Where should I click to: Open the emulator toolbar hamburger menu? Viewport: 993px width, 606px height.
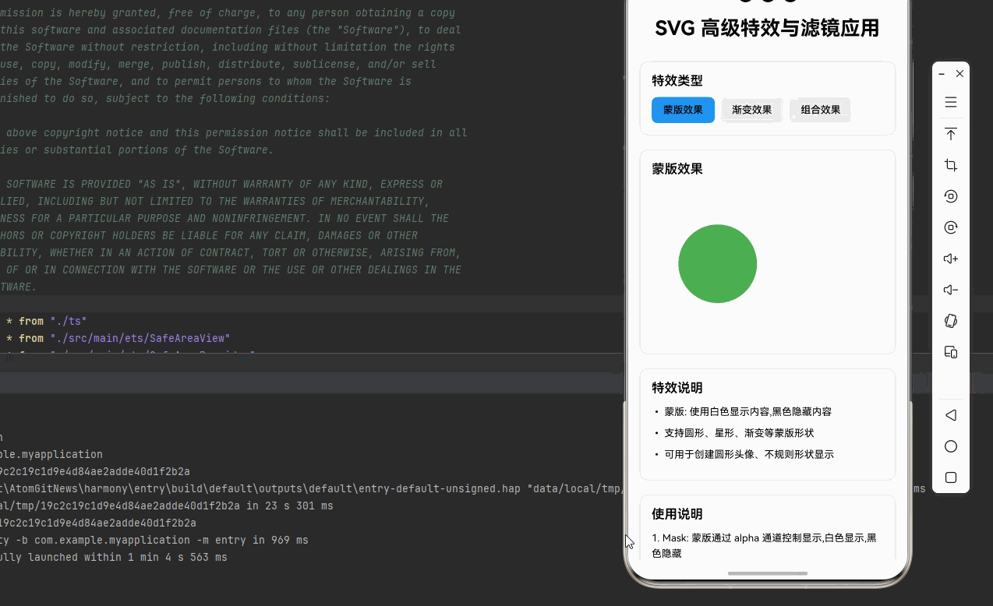coord(950,102)
